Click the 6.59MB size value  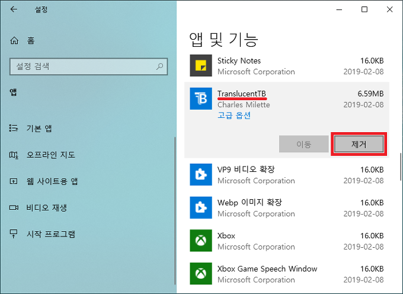coord(370,94)
